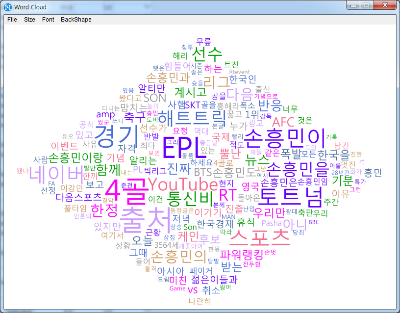Screen dimensions: 400x313
Task: Open the Font menu
Action: pos(48,20)
